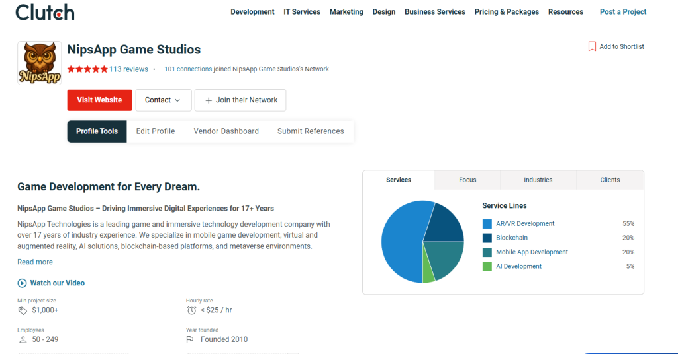Screen dimensions: 678x354
Task: Click the five-star rating icons
Action: click(87, 69)
